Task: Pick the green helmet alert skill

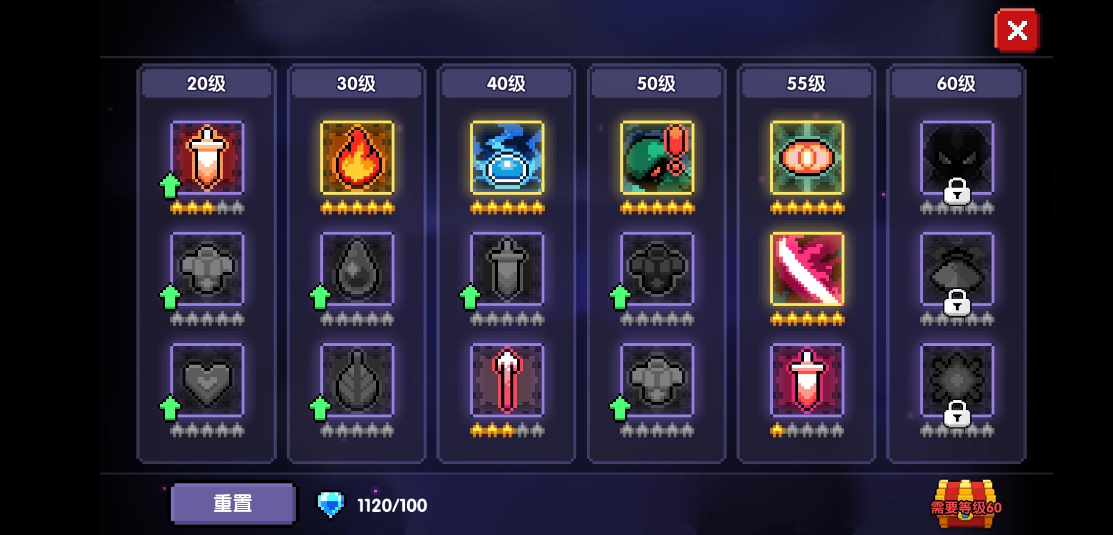Action: click(x=657, y=158)
